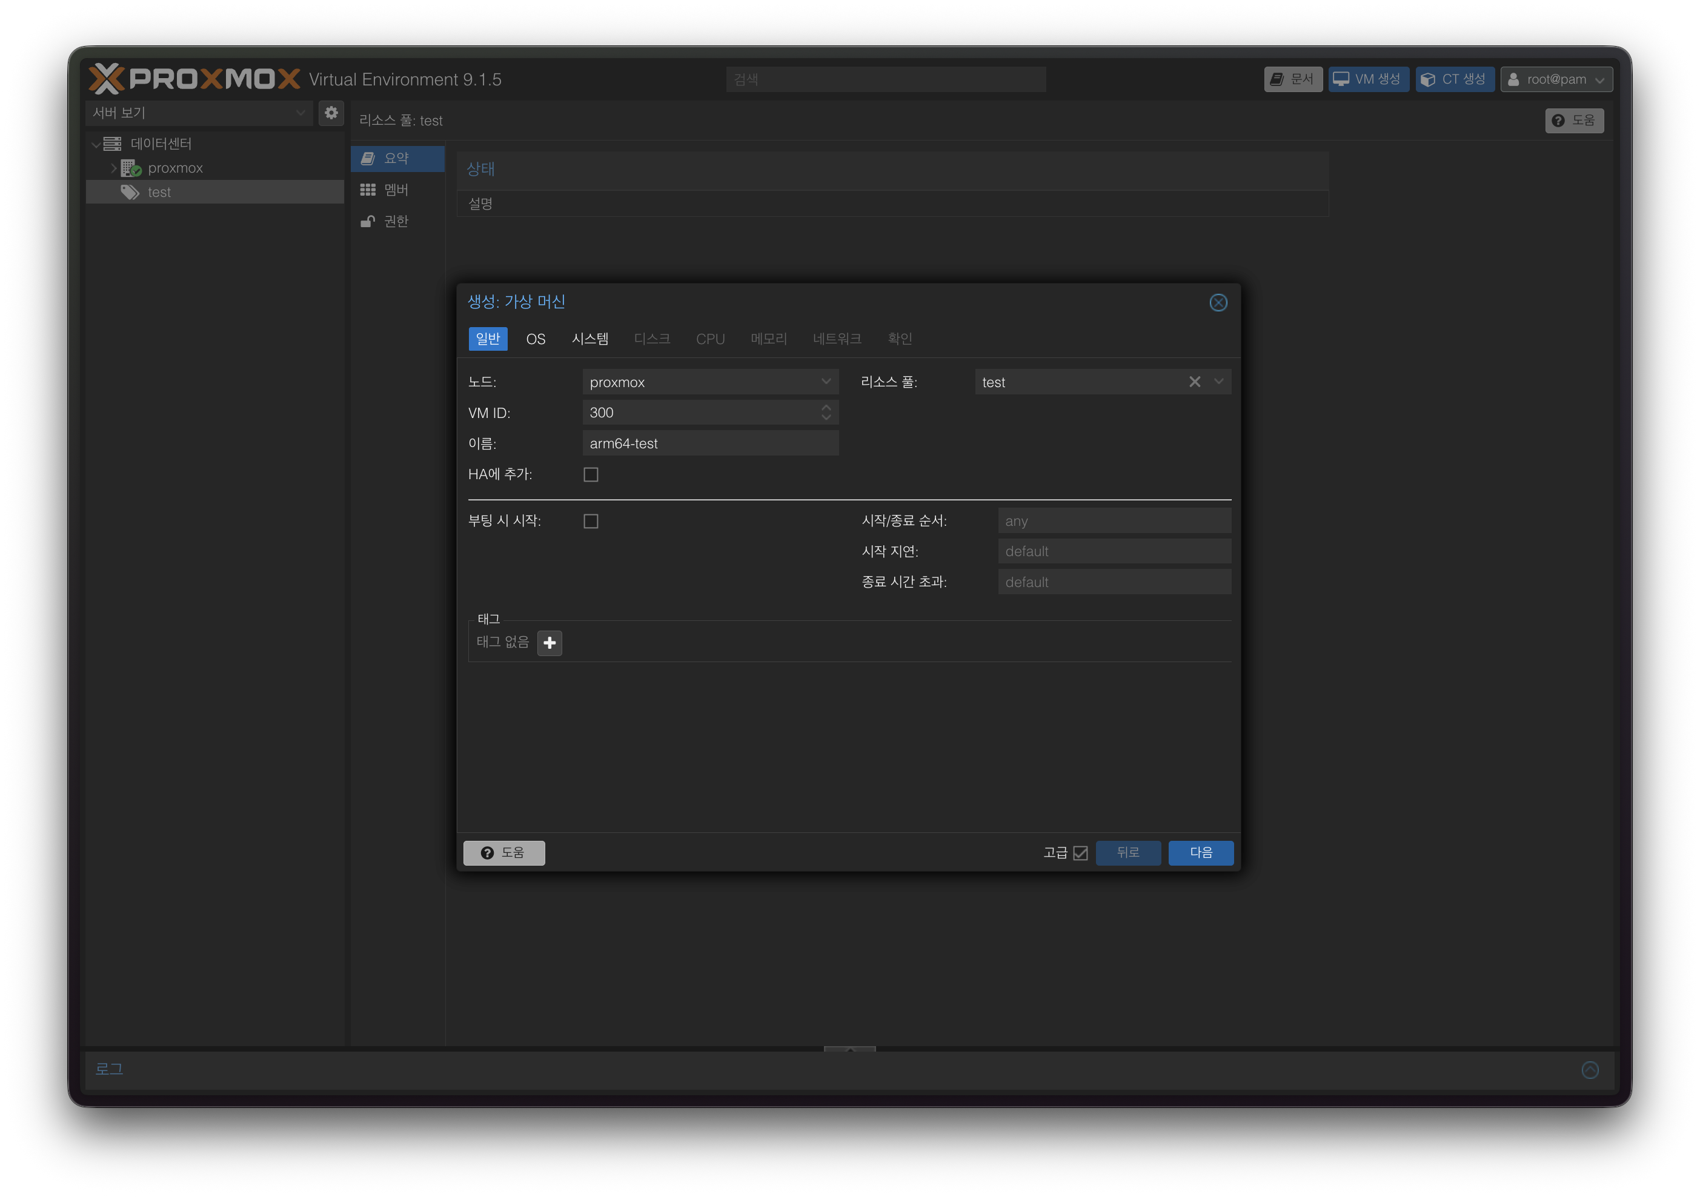The image size is (1700, 1197).
Task: Open the 멤버 members tab
Action: click(x=396, y=190)
